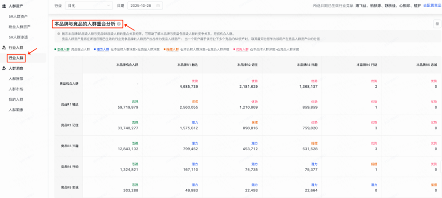Click the orange 摇摆人群 legend label
442x198 pixels.
point(172,49)
